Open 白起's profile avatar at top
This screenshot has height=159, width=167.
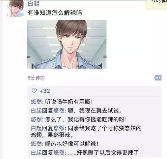(x=15, y=9)
